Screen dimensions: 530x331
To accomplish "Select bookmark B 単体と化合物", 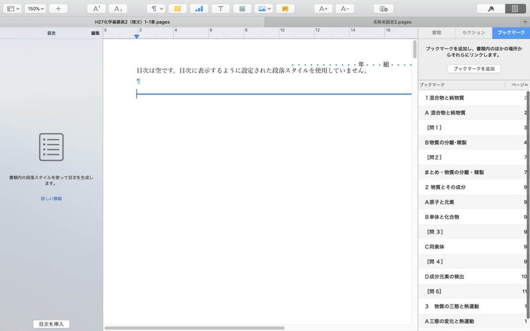I will click(474, 217).
